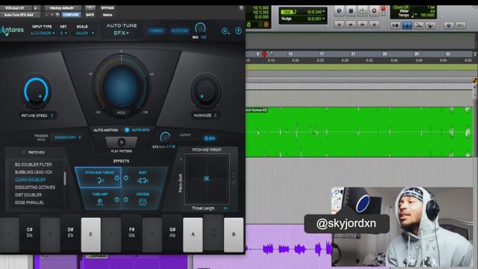
Task: Open the Grid value dropdown arrow
Action: coord(323,12)
